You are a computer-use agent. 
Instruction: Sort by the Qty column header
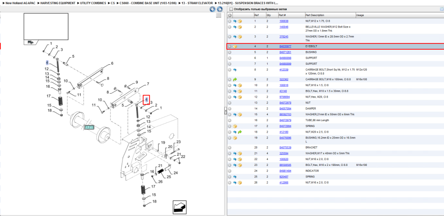269,15
